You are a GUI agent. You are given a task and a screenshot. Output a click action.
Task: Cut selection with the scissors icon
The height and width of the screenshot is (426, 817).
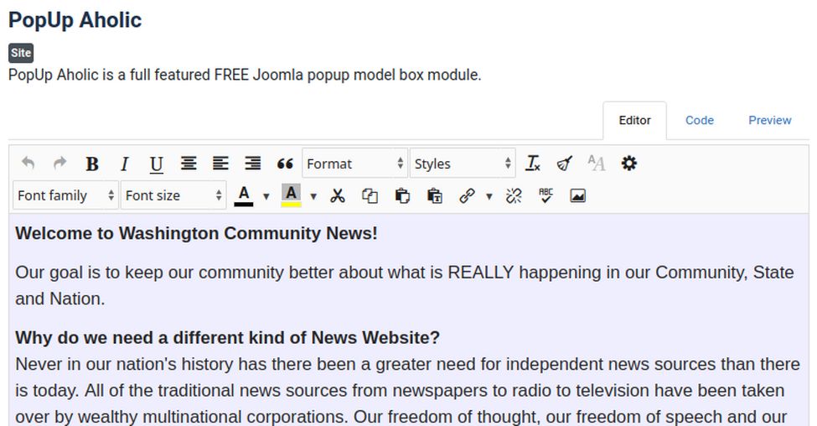(x=338, y=195)
